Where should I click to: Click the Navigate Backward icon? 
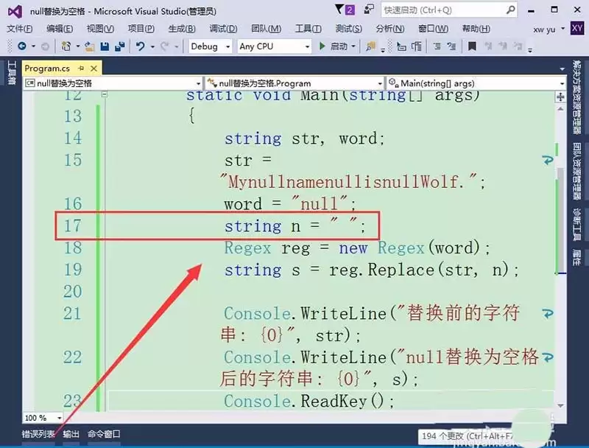tap(22, 46)
